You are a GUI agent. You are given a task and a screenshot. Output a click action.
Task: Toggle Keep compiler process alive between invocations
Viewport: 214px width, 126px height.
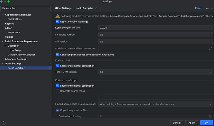point(57,54)
